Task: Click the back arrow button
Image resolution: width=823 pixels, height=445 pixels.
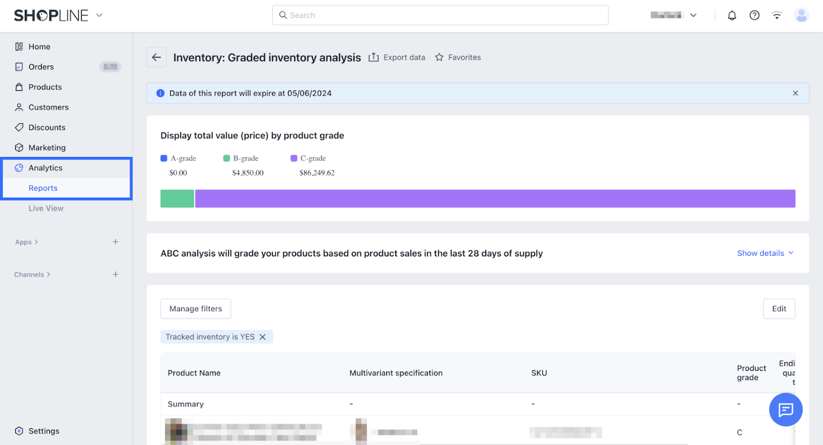Action: [156, 57]
